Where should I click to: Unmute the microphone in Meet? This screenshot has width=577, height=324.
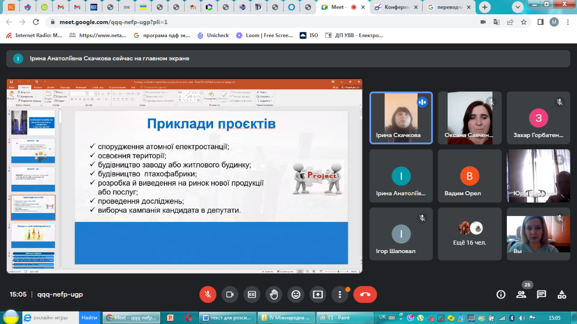208,294
